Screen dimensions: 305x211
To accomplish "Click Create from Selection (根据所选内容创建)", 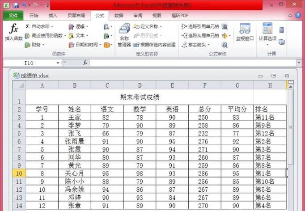I will (155, 45).
